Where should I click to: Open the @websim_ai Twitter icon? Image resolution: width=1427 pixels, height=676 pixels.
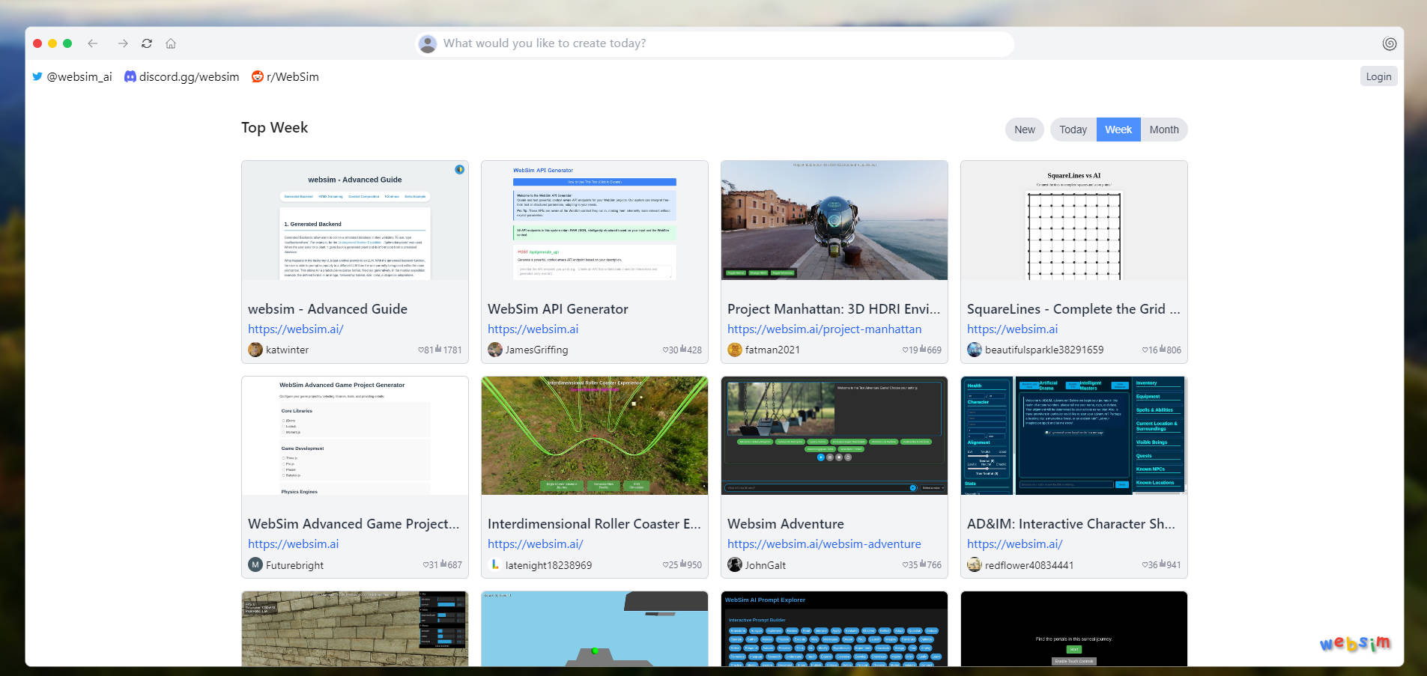coord(37,76)
